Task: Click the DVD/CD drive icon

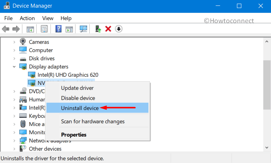Action: (x=23, y=91)
